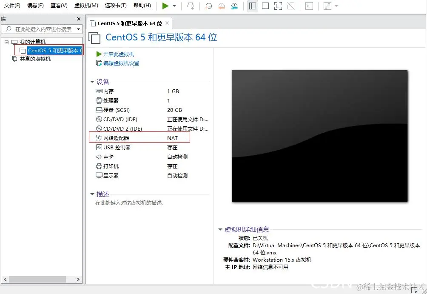The image size is (427, 294).
Task: Click the virtual machine black screen preview
Action: tap(320, 136)
